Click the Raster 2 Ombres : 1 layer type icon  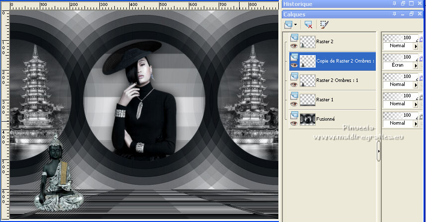pos(294,76)
